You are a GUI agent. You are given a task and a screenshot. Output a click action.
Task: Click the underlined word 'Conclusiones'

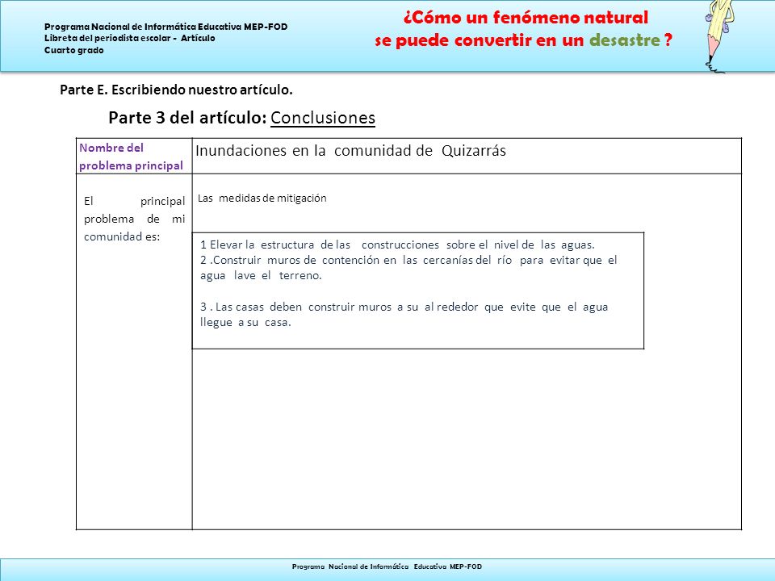pos(323,118)
